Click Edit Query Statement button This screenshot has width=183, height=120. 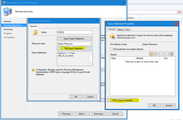(75, 48)
